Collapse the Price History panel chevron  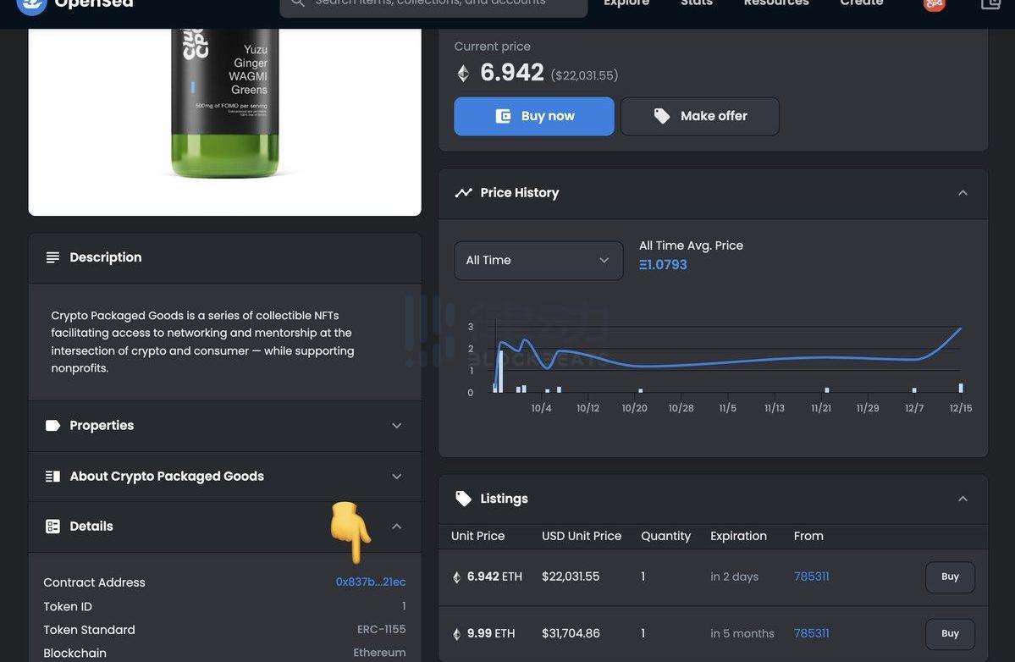[x=963, y=193]
